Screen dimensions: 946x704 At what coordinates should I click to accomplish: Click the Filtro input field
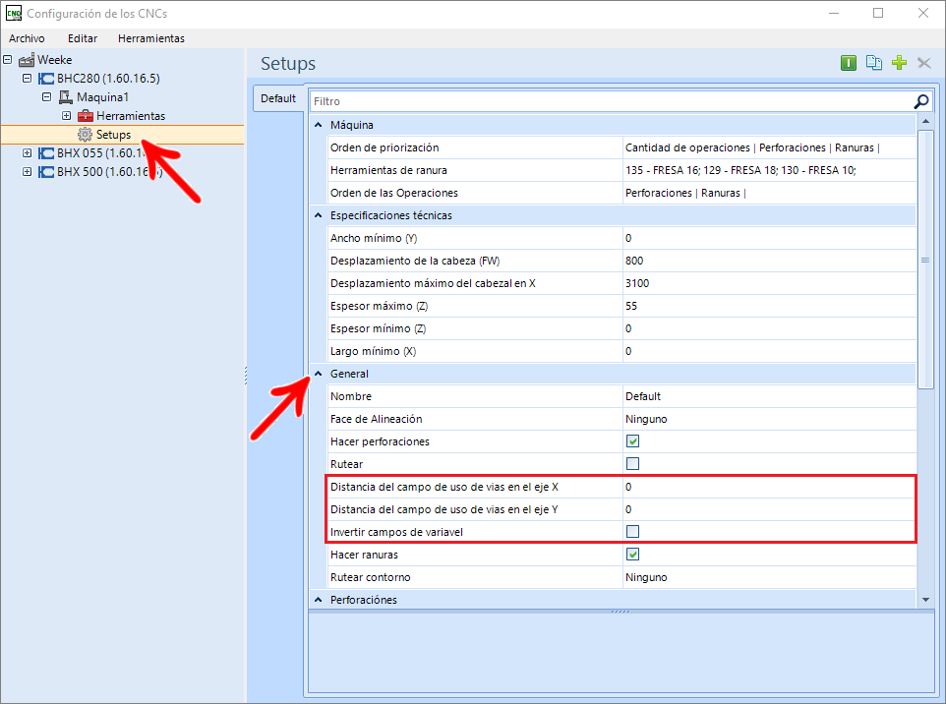pos(612,101)
